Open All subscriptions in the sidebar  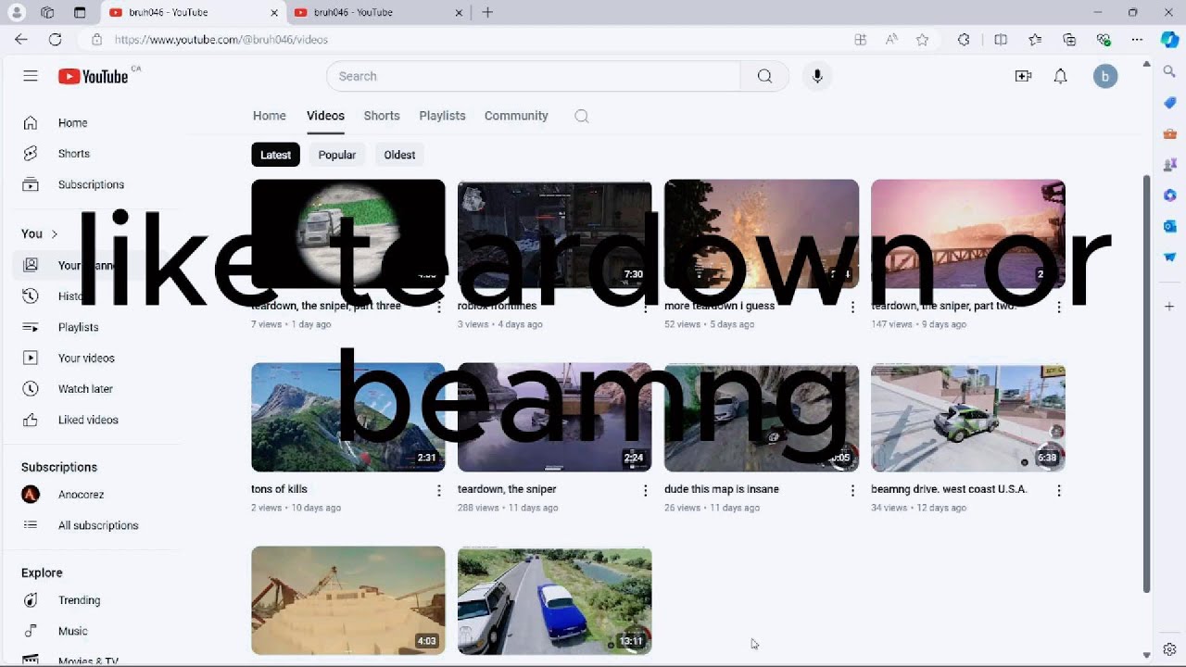click(96, 525)
